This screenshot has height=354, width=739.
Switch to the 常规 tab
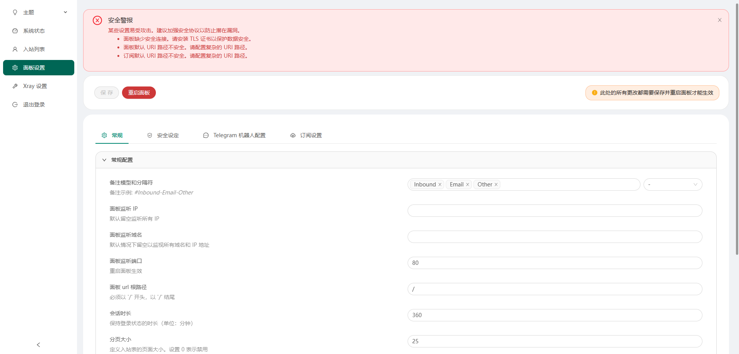point(112,135)
